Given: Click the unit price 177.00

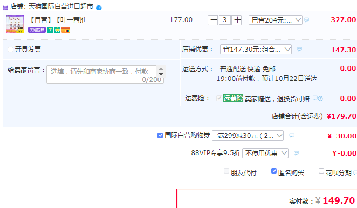Looking at the screenshot, I should (181, 20).
